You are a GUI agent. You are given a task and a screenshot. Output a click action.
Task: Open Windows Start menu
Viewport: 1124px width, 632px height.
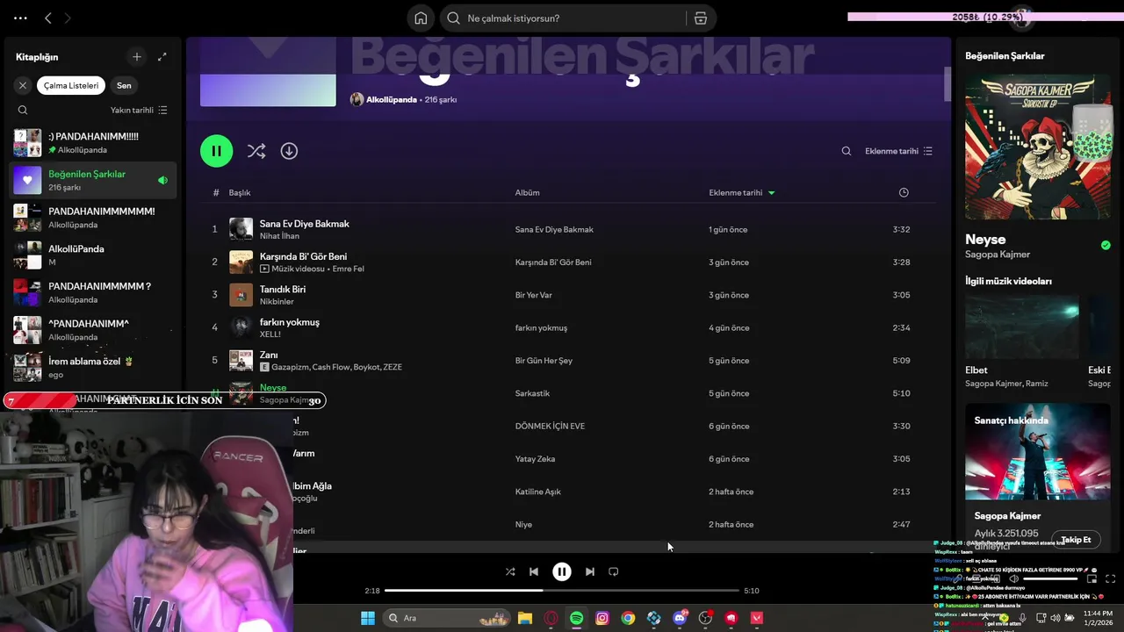click(368, 618)
